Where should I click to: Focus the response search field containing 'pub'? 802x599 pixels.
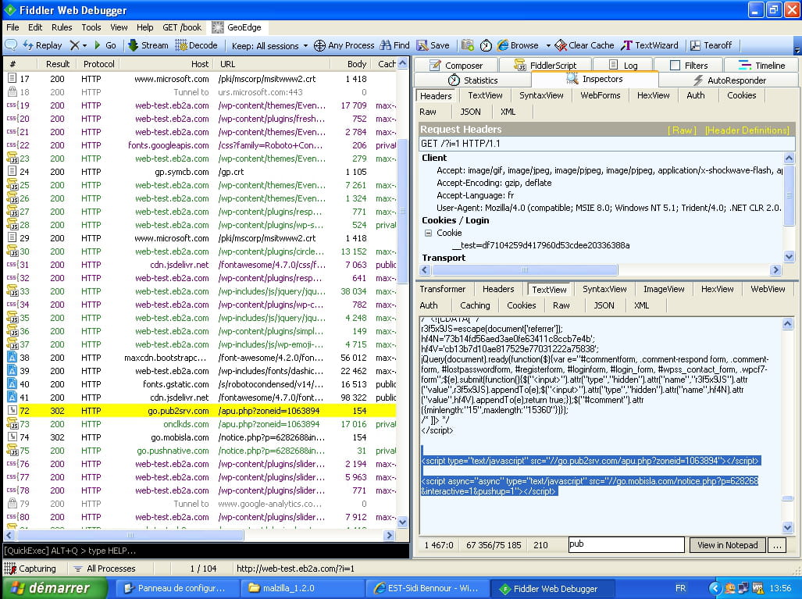626,545
